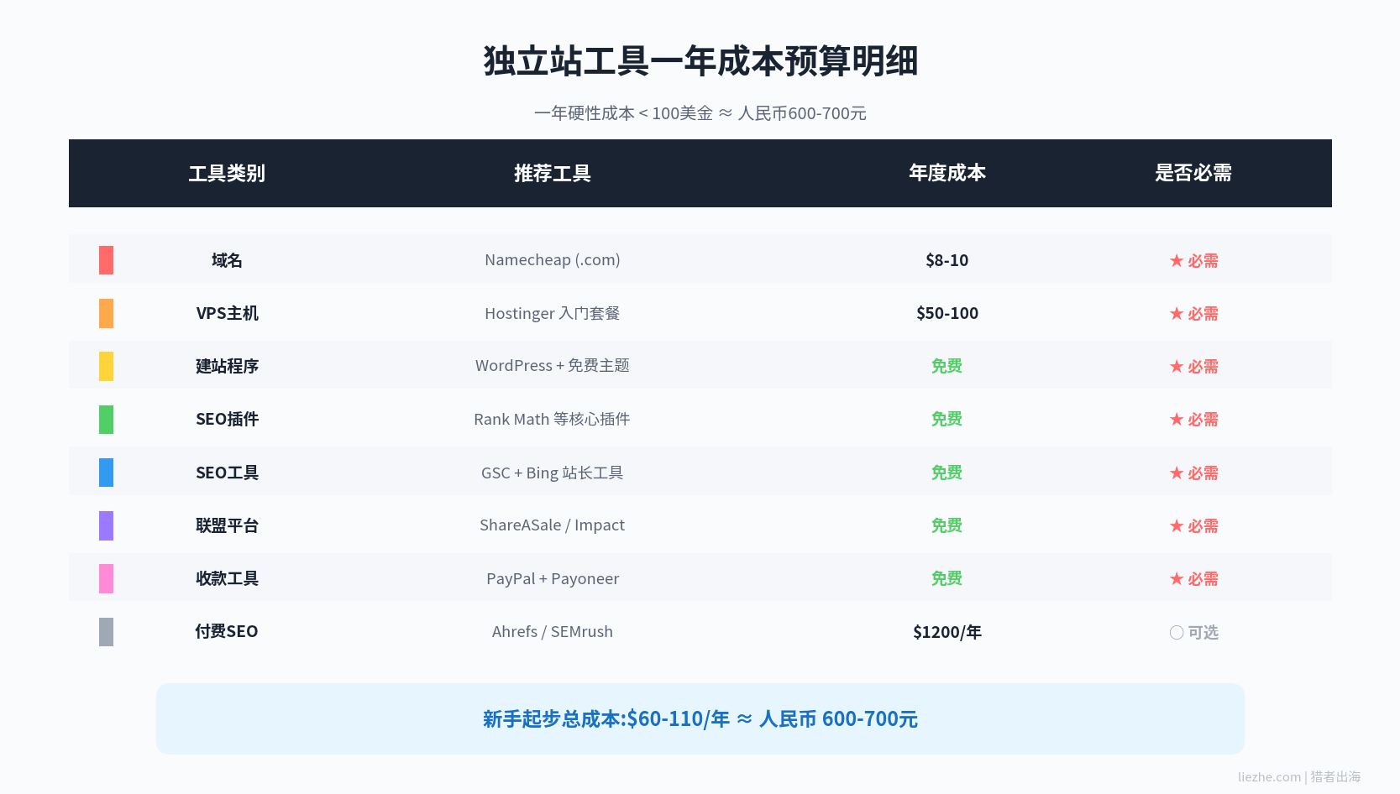Click the 必需 star in the 联盟平台 row

[1176, 526]
